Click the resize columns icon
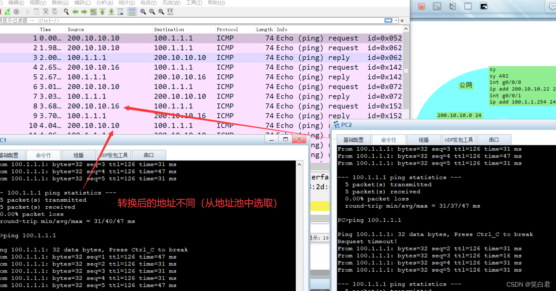556x291 pixels. 170,12
